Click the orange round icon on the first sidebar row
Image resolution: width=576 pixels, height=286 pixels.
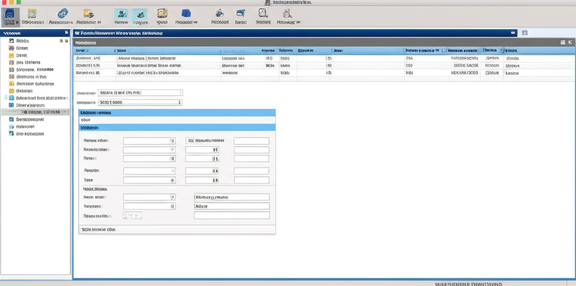[66, 41]
